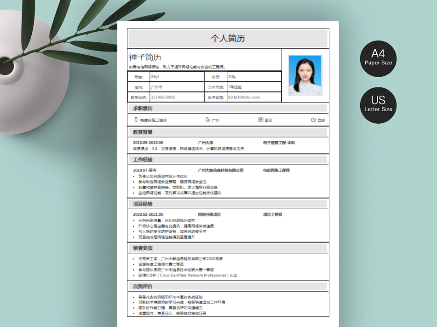Screen dimensions: 437x327
Task: Click the 7年经验 work years value
Action: (235, 87)
